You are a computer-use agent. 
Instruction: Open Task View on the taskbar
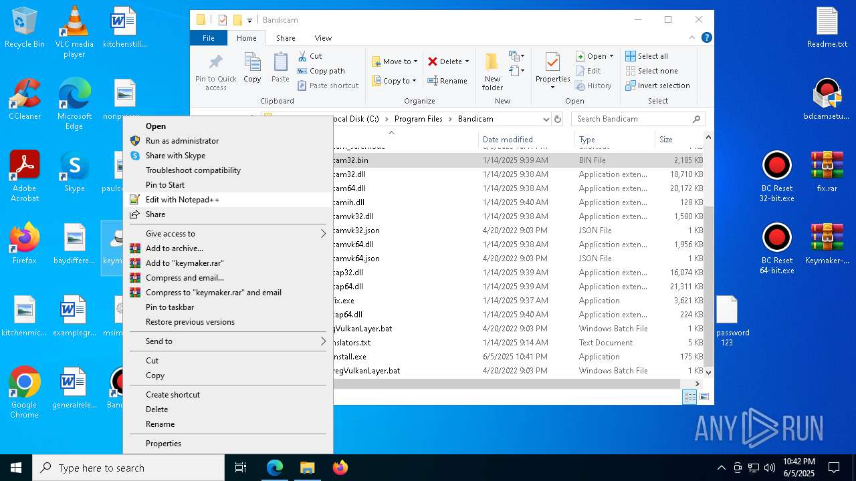[x=241, y=468]
